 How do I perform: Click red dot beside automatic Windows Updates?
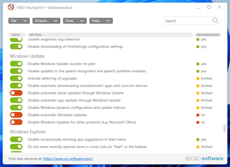tap(198, 115)
